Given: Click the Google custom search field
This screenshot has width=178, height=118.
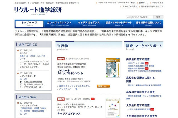Looking at the screenshot, I should (140, 17).
